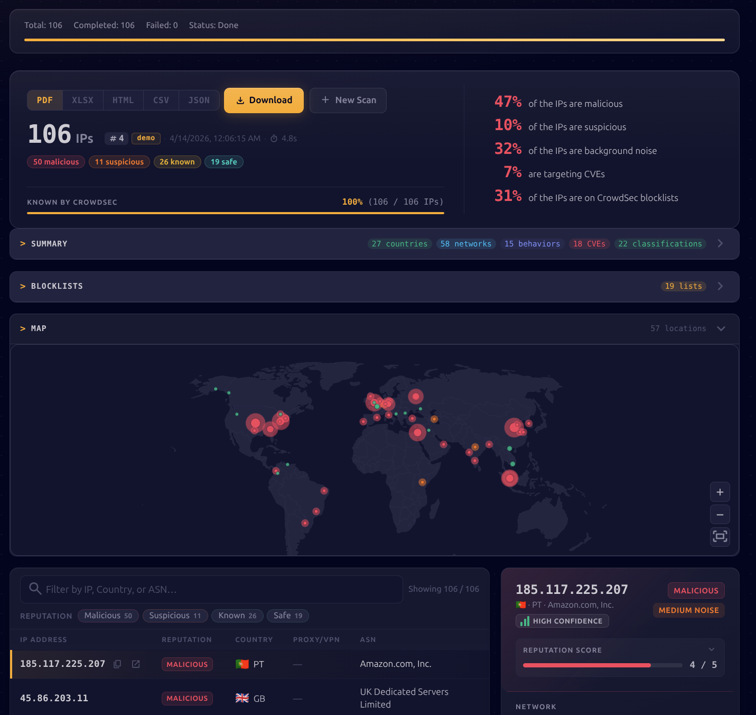Zoom in on the world map
The image size is (756, 715).
[720, 492]
